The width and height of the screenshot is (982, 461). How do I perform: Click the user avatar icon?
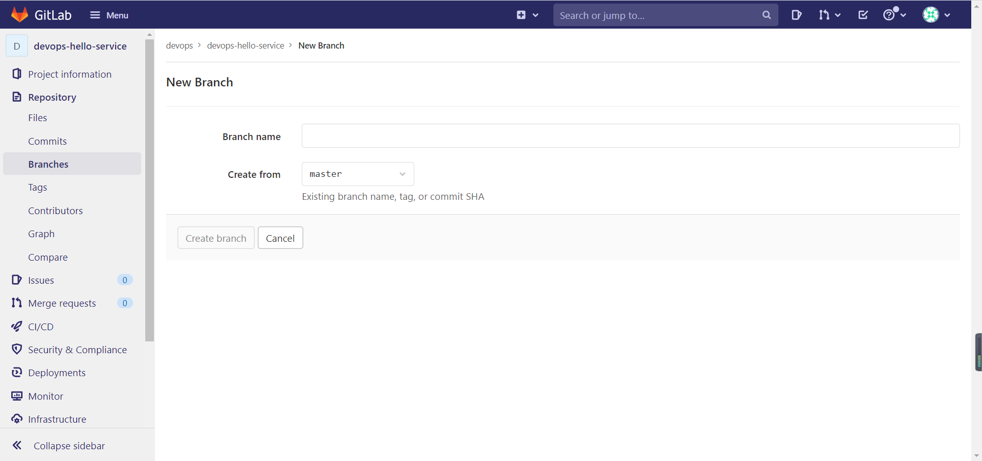click(930, 15)
